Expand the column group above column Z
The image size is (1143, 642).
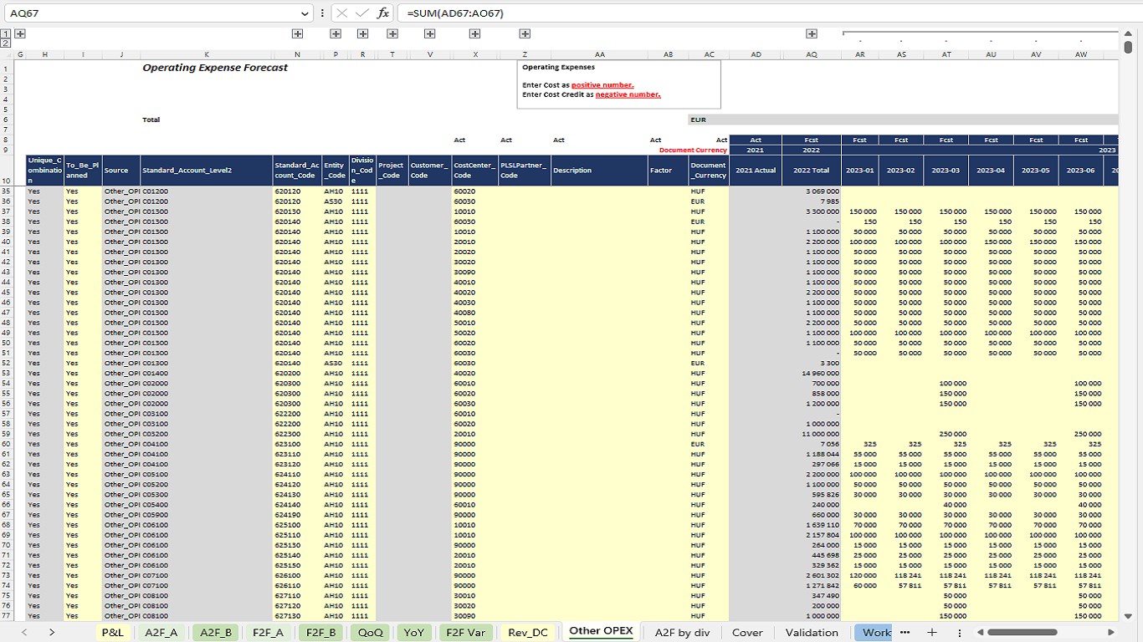click(525, 33)
